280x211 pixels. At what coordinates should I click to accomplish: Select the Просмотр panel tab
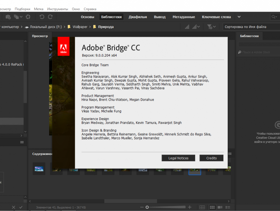coord(40,36)
